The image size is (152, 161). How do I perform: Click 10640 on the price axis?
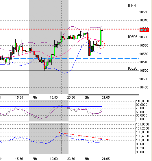144,20
